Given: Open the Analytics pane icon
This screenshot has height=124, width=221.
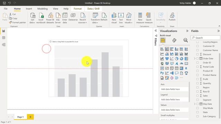Looking at the screenshot, I should (x=185, y=40).
